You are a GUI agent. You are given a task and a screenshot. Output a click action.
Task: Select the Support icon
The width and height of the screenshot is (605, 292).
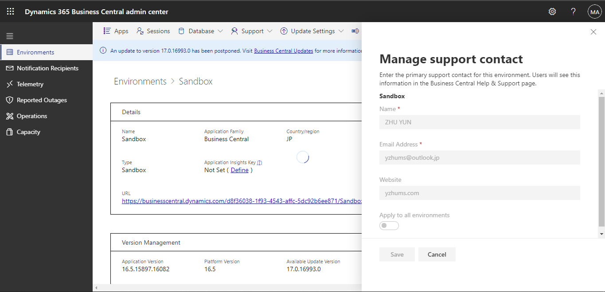[x=234, y=31]
